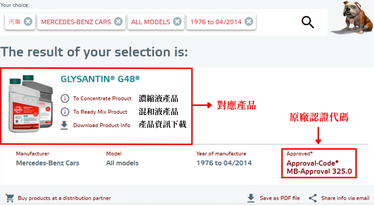Click the download arrow for Product Info
Screen dimensions: 374x205
(64, 125)
